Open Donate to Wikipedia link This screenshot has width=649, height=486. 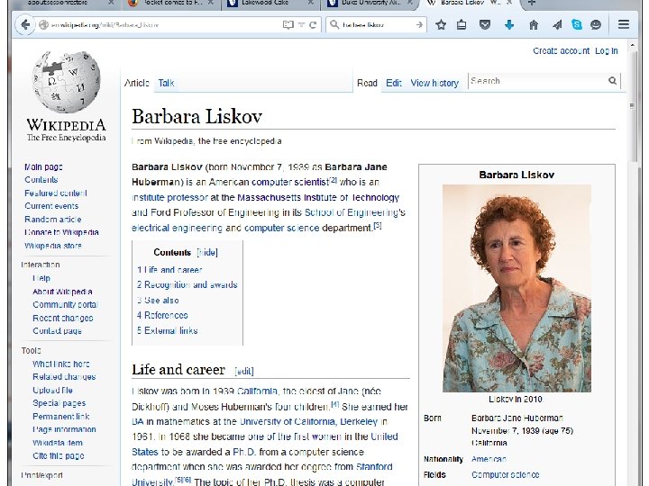(x=61, y=232)
